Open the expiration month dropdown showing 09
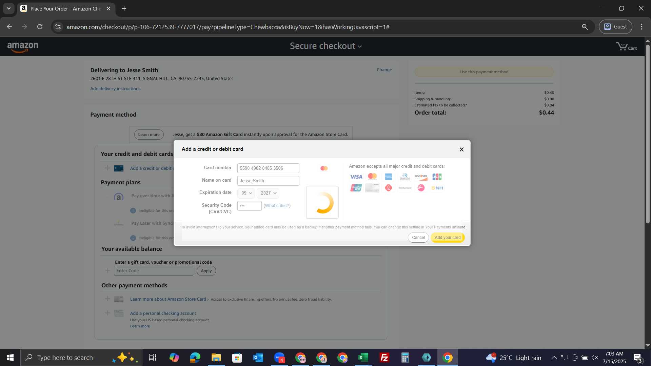Image resolution: width=651 pixels, height=366 pixels. pos(246,193)
